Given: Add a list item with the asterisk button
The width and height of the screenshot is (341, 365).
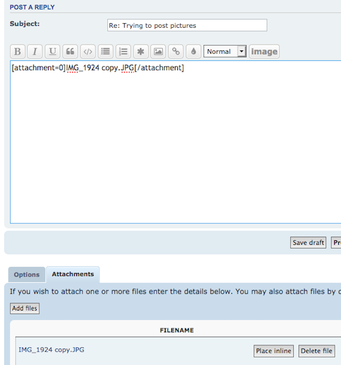Looking at the screenshot, I should click(x=140, y=51).
